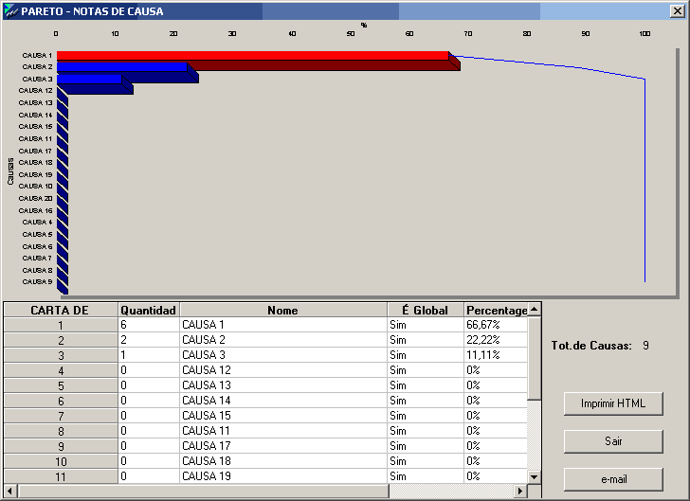The image size is (690, 501).
Task: Click the Causas vertical axis title
Action: (10, 171)
